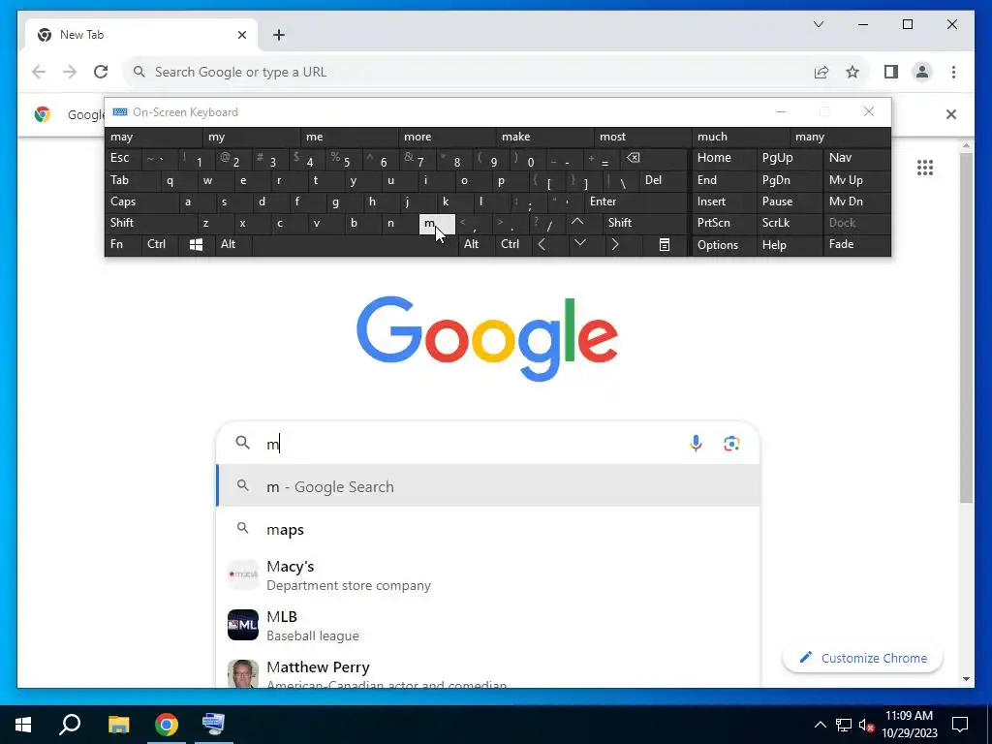Click the PrtScn key on keyboard
992x744 pixels.
point(724,223)
